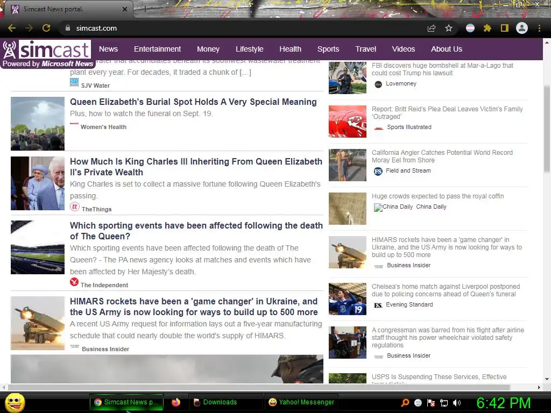Click the page vertical scrollbar
This screenshot has width=551, height=413.
(x=547, y=128)
